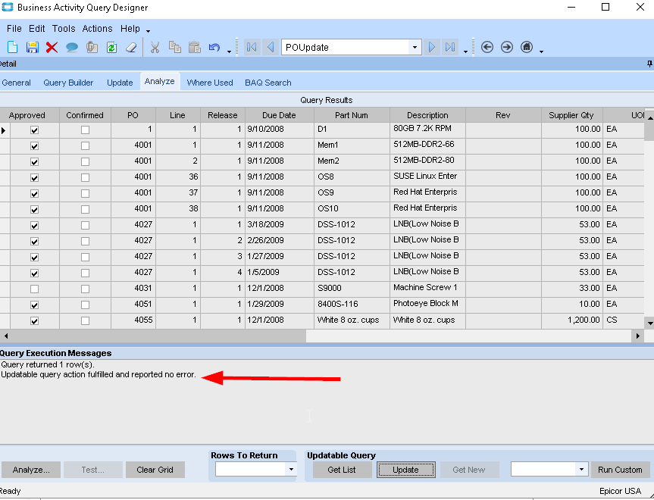Click the Save disk icon
654x500 pixels.
(x=33, y=47)
